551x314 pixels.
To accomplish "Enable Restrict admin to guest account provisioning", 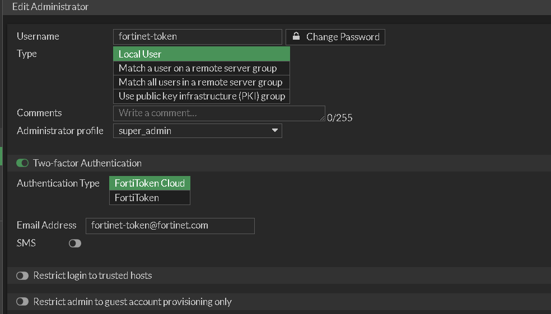I will tap(22, 302).
